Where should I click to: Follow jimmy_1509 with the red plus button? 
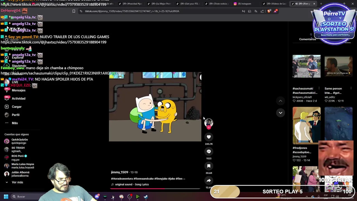[209, 127]
